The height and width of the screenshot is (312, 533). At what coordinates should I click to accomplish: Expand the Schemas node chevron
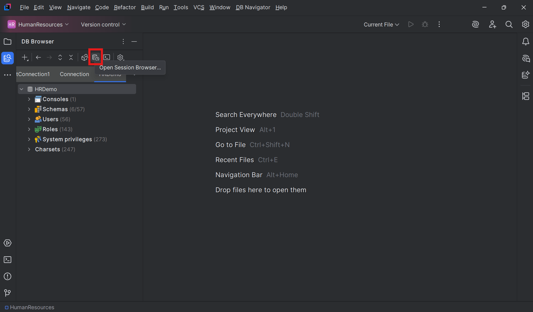click(29, 109)
